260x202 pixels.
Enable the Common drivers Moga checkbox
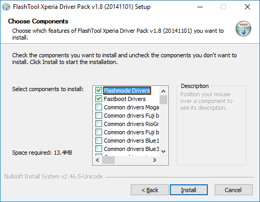(98, 107)
